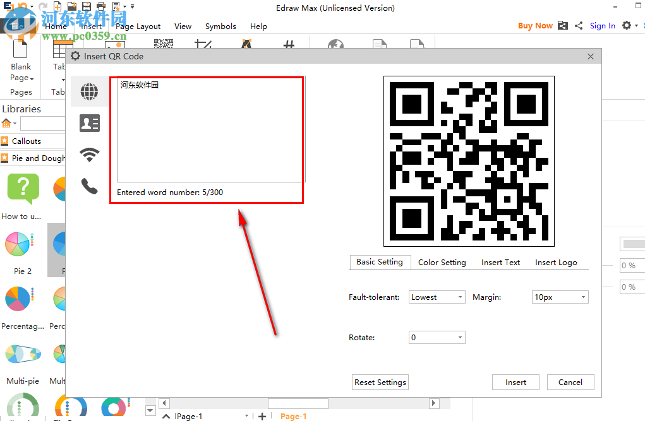645x421 pixels.
Task: Open the Symbols menu
Action: [x=220, y=26]
